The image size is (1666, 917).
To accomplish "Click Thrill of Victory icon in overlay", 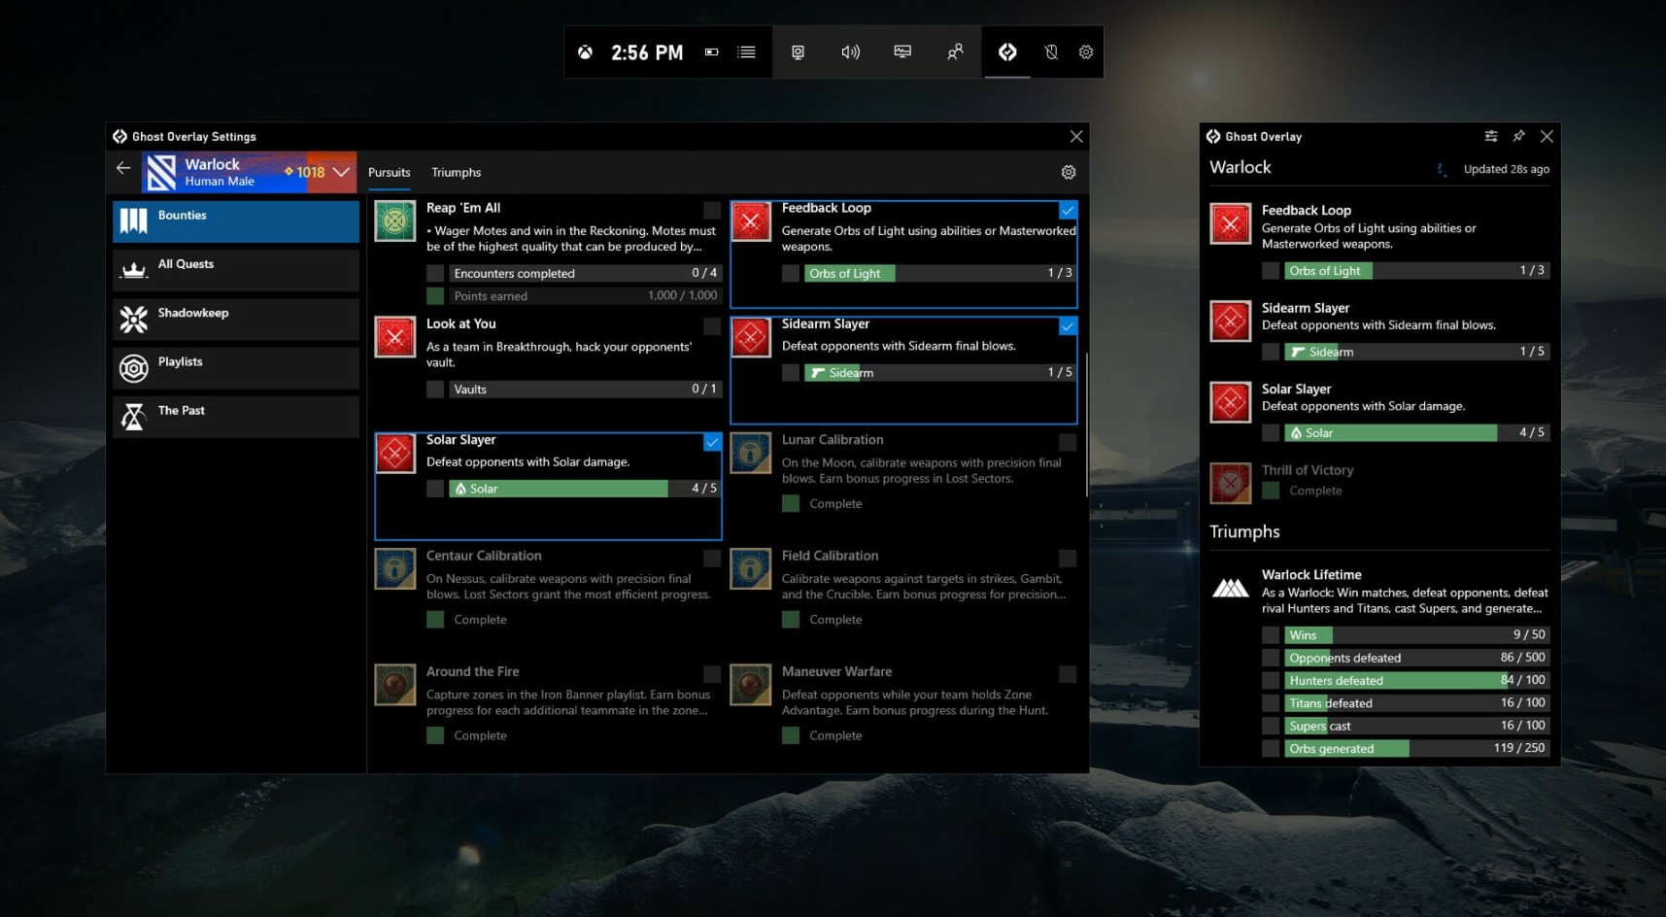I will [1231, 483].
